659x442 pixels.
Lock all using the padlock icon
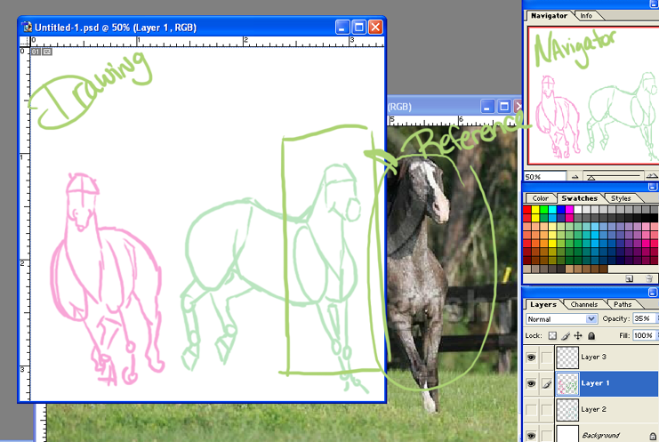591,335
